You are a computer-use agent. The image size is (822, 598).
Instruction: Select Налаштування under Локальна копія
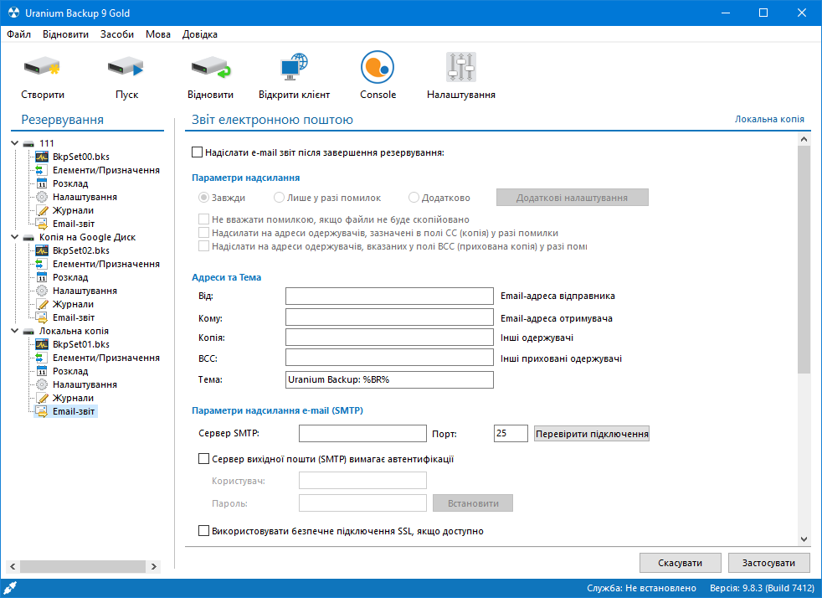click(85, 384)
